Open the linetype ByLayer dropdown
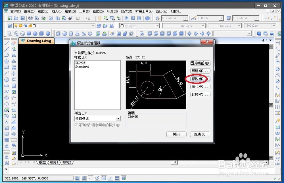The image size is (284, 183). click(203, 26)
